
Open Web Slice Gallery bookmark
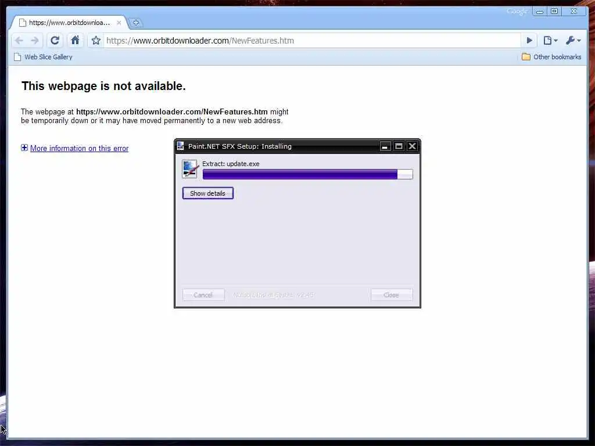tap(43, 57)
